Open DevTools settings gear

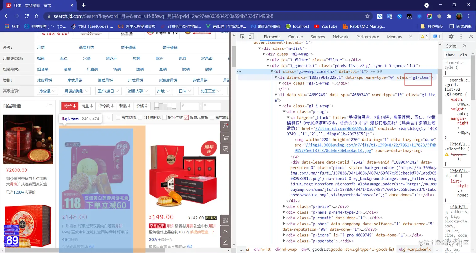point(451,37)
